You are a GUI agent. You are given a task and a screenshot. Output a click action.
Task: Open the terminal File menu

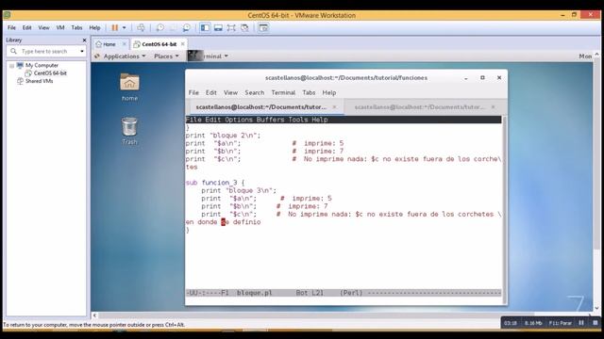(193, 92)
